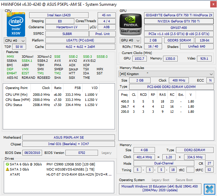
Task: Click the 128-bit bus width field
Action: (x=204, y=40)
